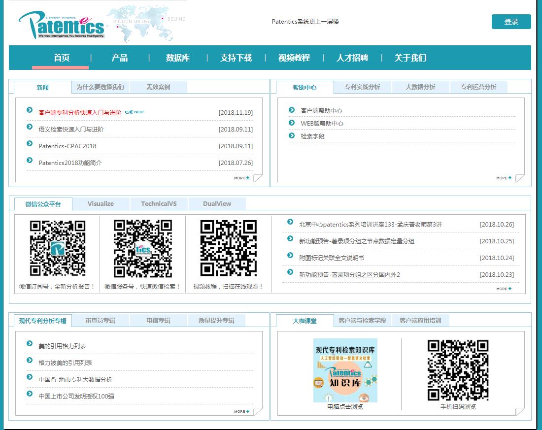Click the arrow bullet beside WEB版帮助中心
This screenshot has height=430, width=542.
coord(292,123)
